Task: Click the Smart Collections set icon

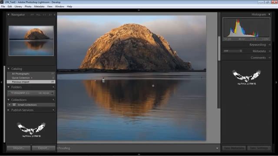Action: [14, 105]
